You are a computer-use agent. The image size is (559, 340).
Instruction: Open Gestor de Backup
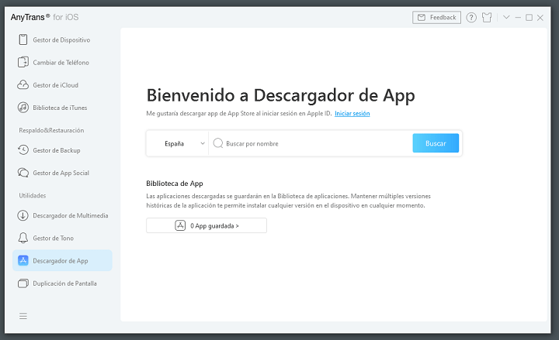[x=62, y=150]
